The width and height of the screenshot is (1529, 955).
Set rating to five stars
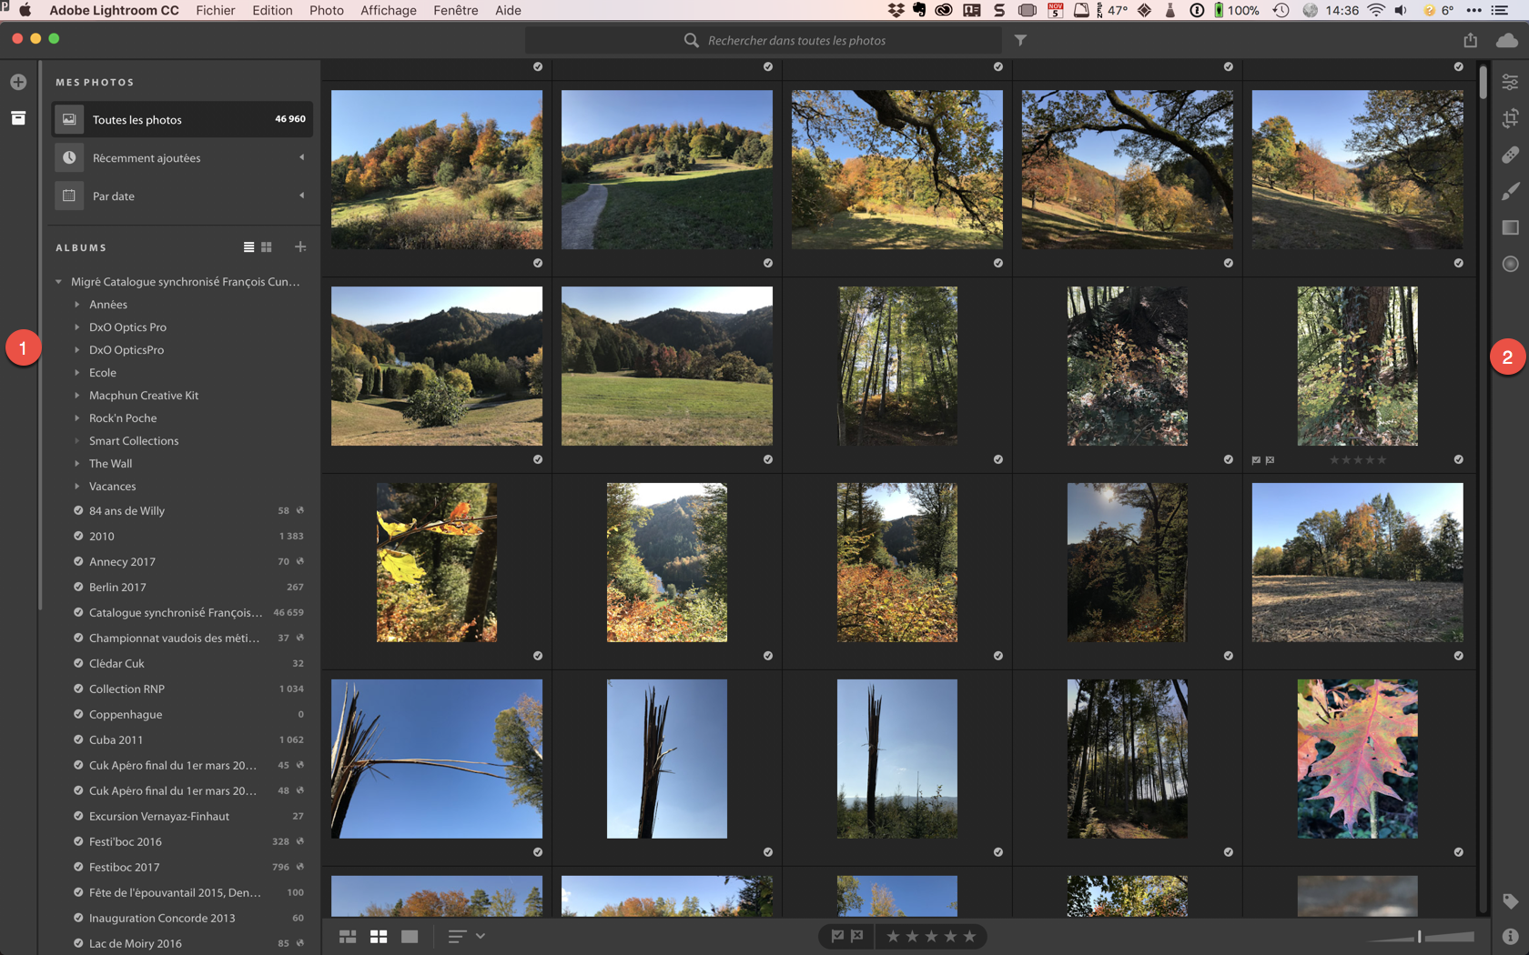[969, 936]
